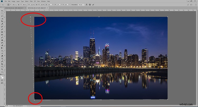Select the Horizontal Type tool
198x107 pixels.
2,59
